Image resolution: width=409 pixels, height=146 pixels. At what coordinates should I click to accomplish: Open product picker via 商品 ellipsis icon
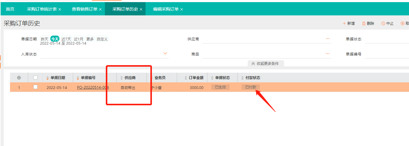click(327, 54)
